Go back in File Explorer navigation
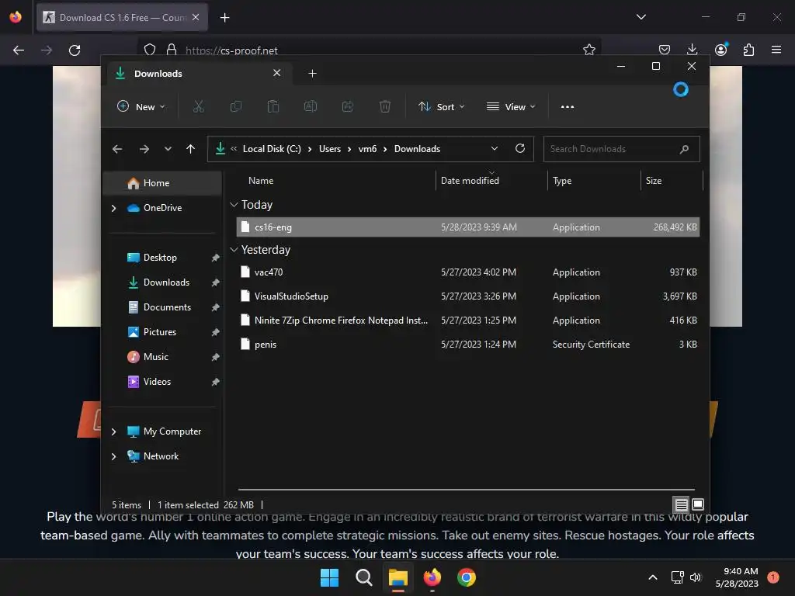 [x=117, y=149]
